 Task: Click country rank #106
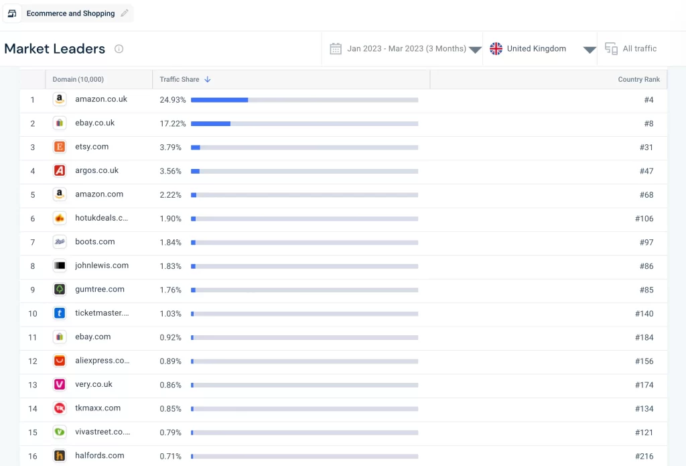(x=644, y=218)
